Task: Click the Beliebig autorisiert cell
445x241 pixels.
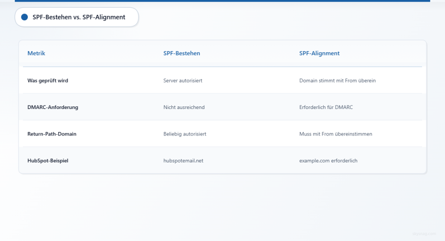Action: [185, 134]
